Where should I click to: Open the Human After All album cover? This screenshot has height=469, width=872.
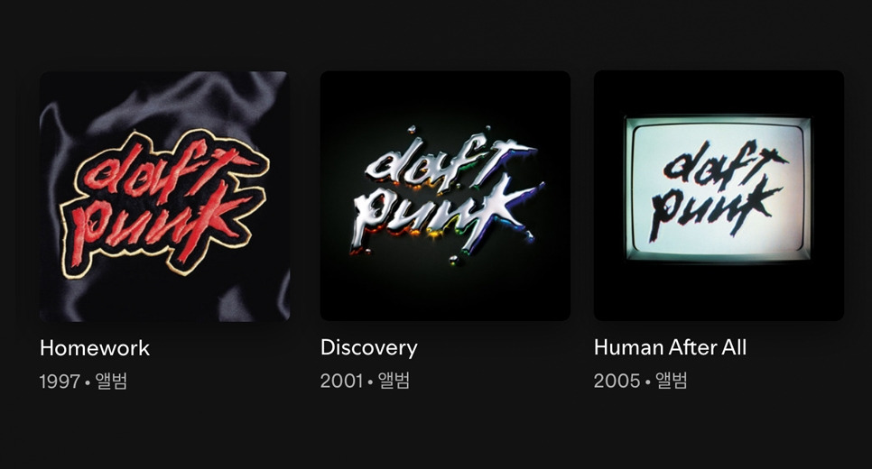(x=719, y=196)
